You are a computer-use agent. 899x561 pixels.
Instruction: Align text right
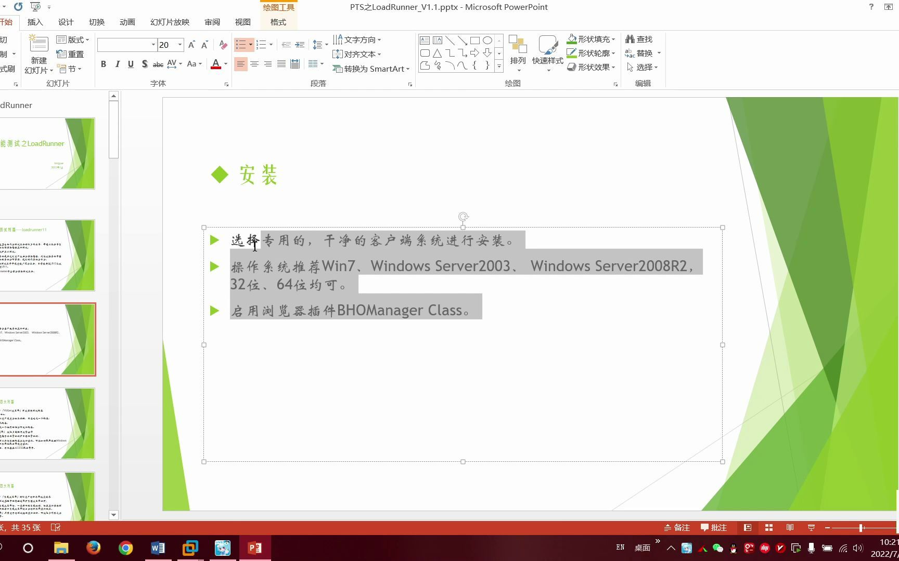click(268, 64)
